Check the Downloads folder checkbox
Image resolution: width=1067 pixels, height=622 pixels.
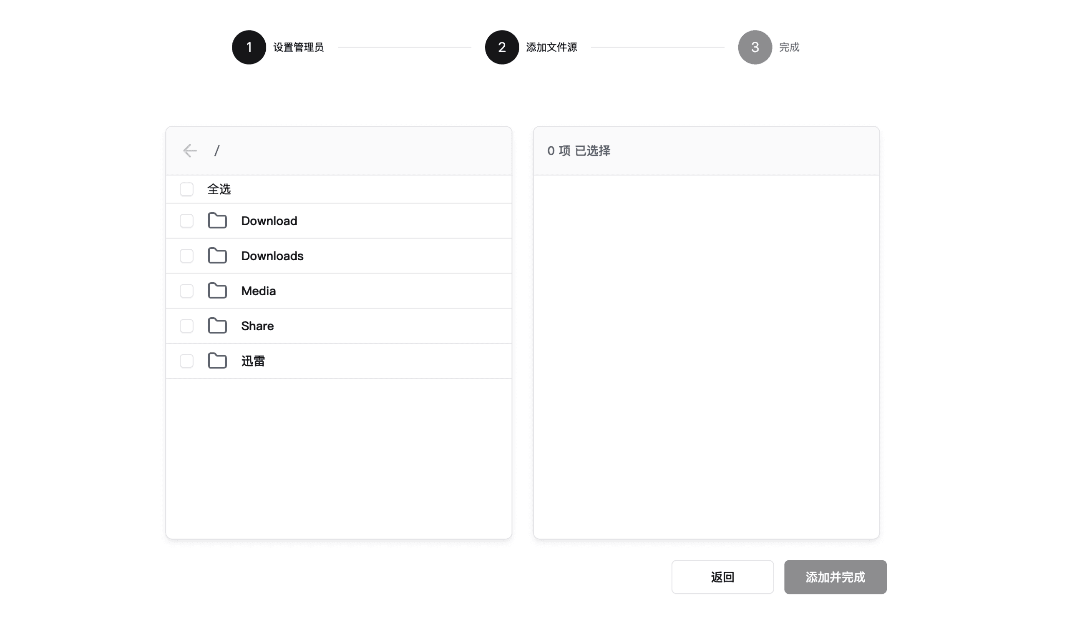pyautogui.click(x=187, y=256)
